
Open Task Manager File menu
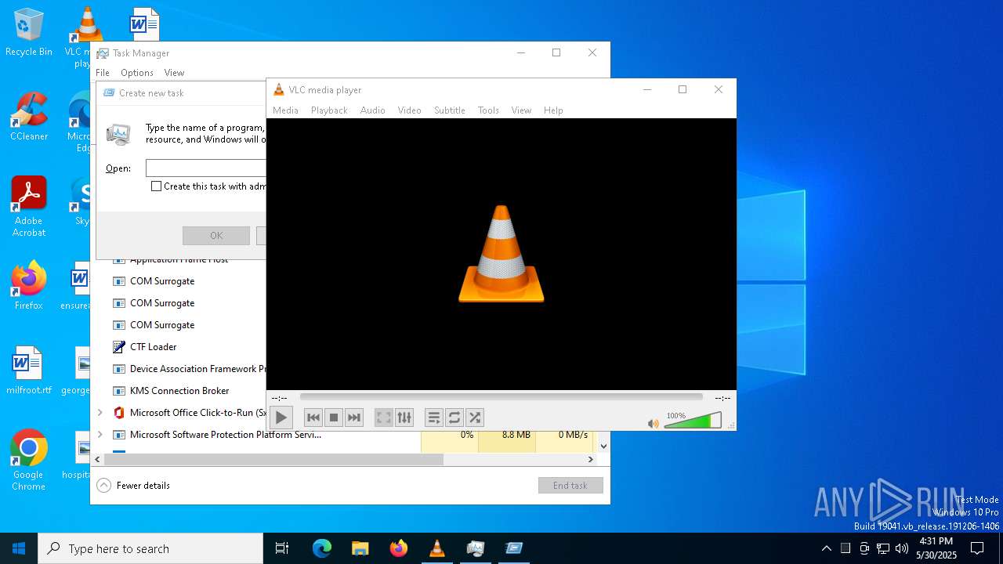103,73
